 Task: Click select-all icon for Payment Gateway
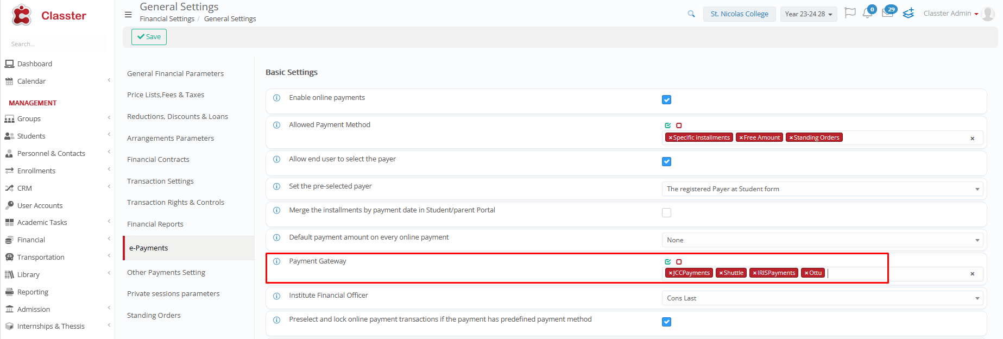668,262
